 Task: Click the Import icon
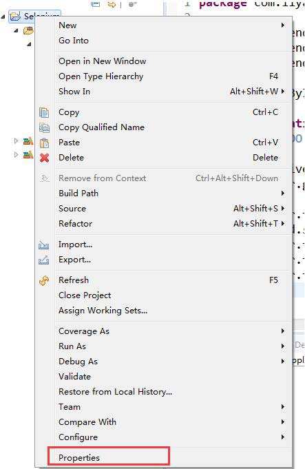point(43,245)
